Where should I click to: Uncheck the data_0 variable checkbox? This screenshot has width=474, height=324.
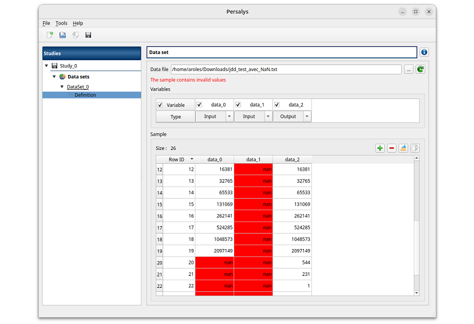199,105
